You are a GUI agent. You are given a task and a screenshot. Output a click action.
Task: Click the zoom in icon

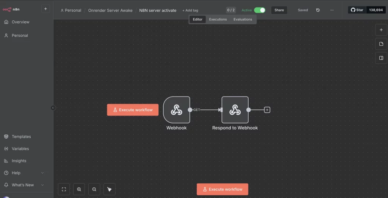click(79, 189)
